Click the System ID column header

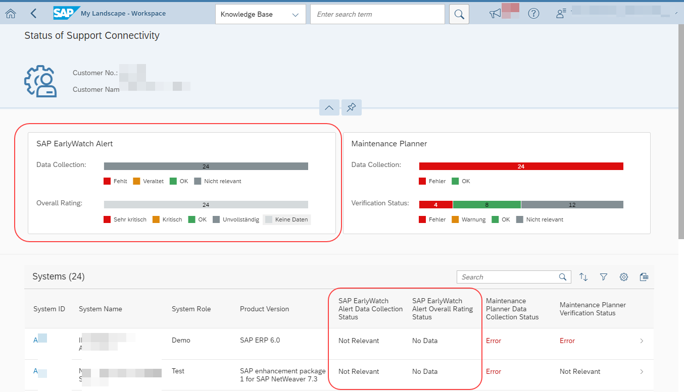click(x=49, y=309)
